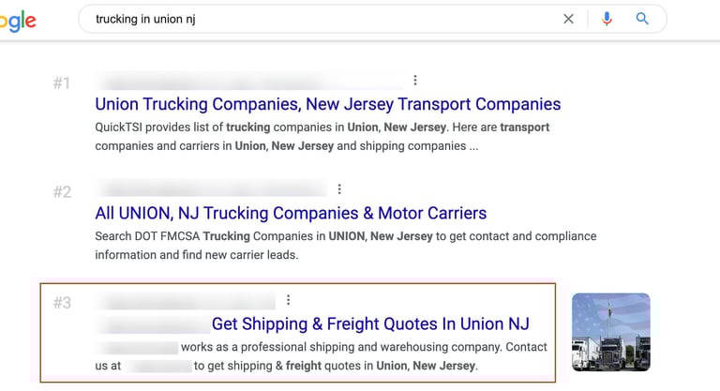720x391 pixels.
Task: Click the blurred URL above result #3 title
Action: 186,301
